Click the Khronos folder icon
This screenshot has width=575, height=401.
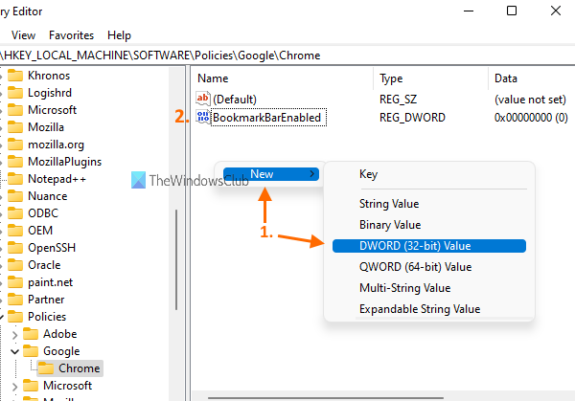14,76
